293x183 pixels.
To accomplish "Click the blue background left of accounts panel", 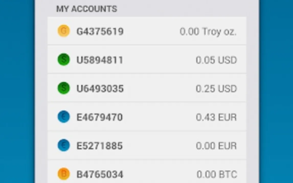I will (x=17, y=92).
